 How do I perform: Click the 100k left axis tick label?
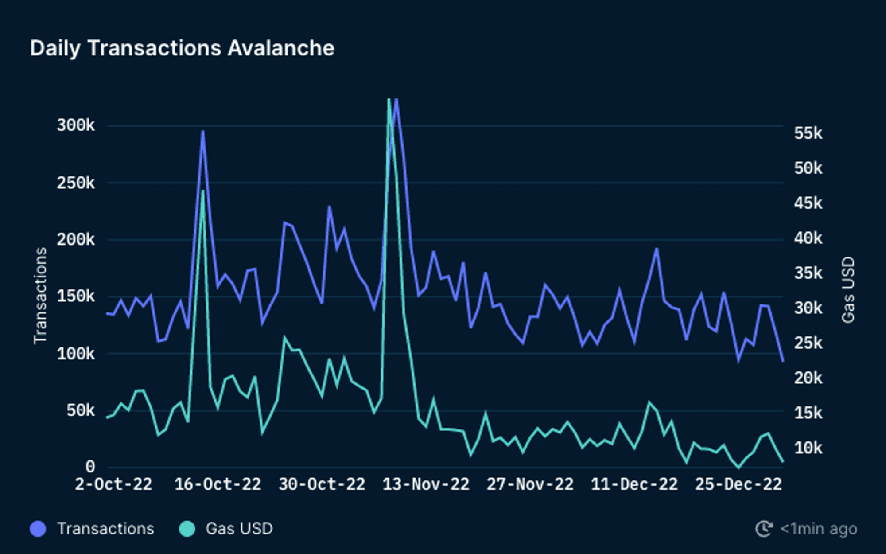[x=76, y=354]
